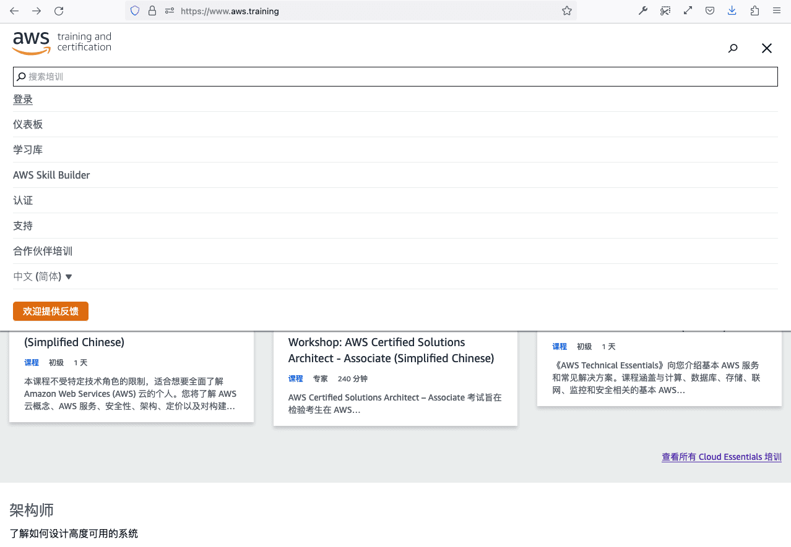Image resolution: width=791 pixels, height=547 pixels.
Task: Reload the page
Action: [59, 11]
